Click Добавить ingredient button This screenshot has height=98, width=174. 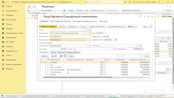coord(45,56)
